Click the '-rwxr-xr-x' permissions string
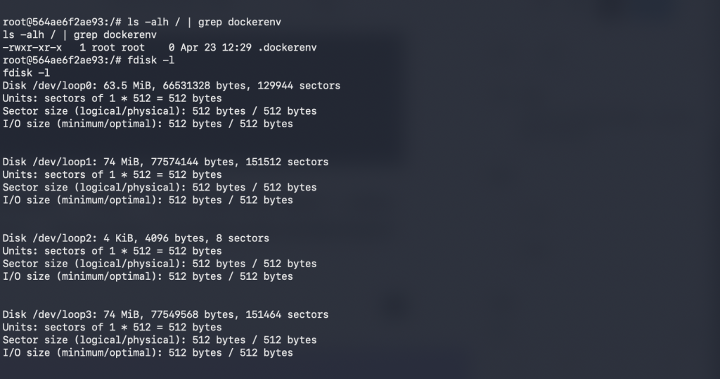The height and width of the screenshot is (379, 720). [x=32, y=48]
